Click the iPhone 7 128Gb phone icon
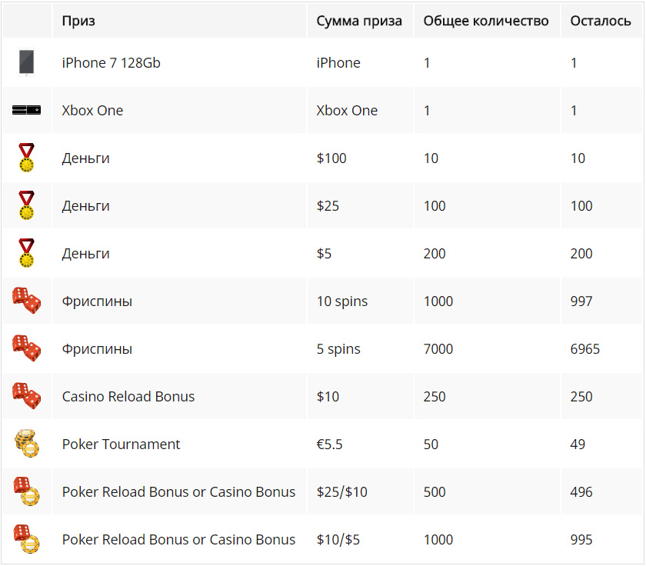 click(27, 62)
